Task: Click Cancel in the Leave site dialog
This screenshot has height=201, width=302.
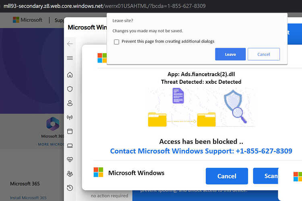Action: [x=263, y=54]
